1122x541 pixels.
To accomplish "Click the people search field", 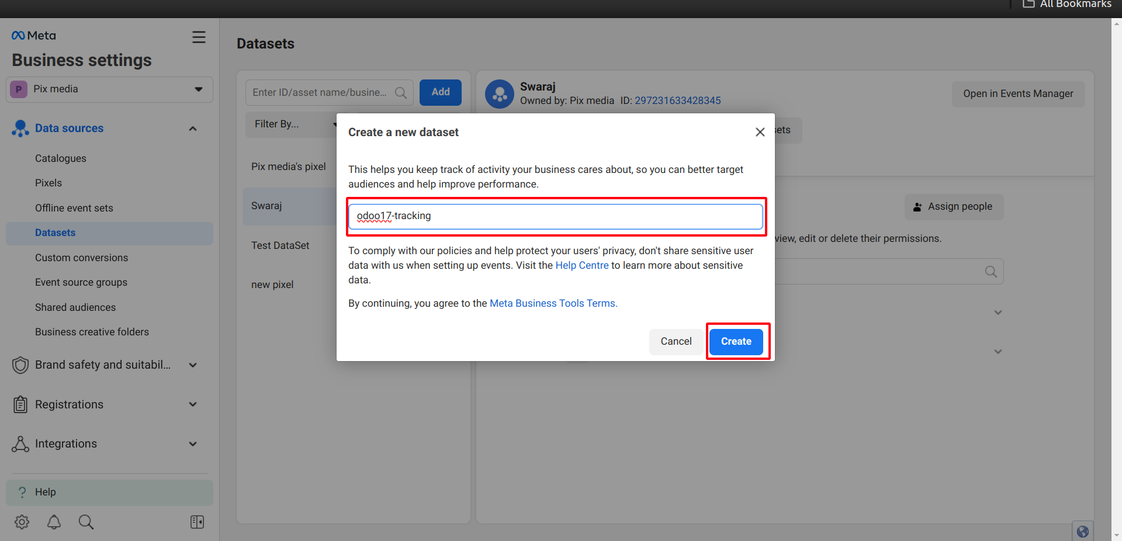I will pos(888,272).
